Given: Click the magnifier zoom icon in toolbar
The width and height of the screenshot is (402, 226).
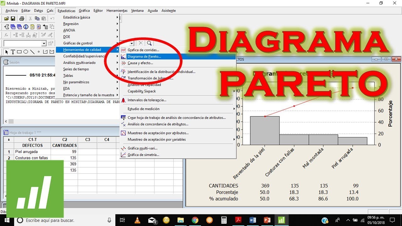Looking at the screenshot, I should 149,43.
